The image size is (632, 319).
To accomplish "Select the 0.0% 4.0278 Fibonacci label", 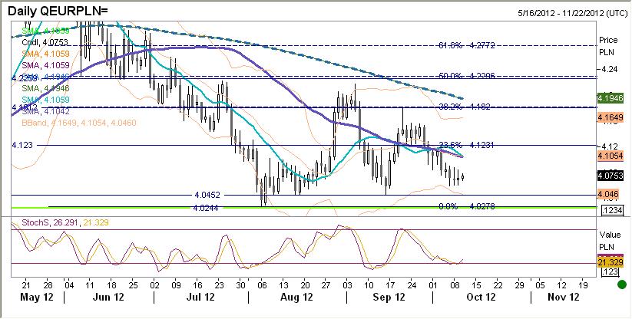I will pos(466,206).
